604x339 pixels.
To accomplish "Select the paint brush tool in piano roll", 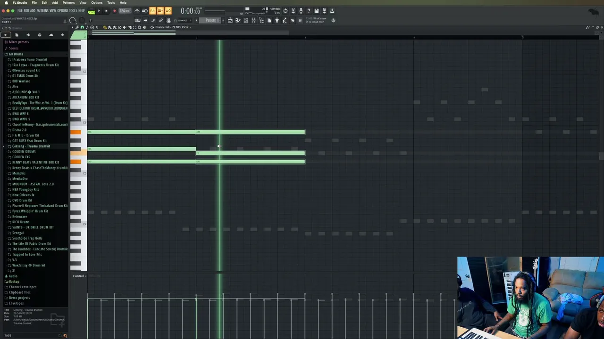I will (x=109, y=27).
